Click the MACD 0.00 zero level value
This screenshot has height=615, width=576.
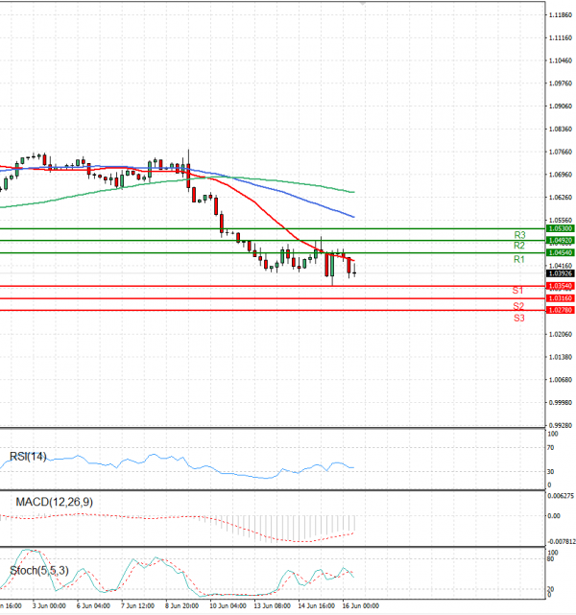554,516
